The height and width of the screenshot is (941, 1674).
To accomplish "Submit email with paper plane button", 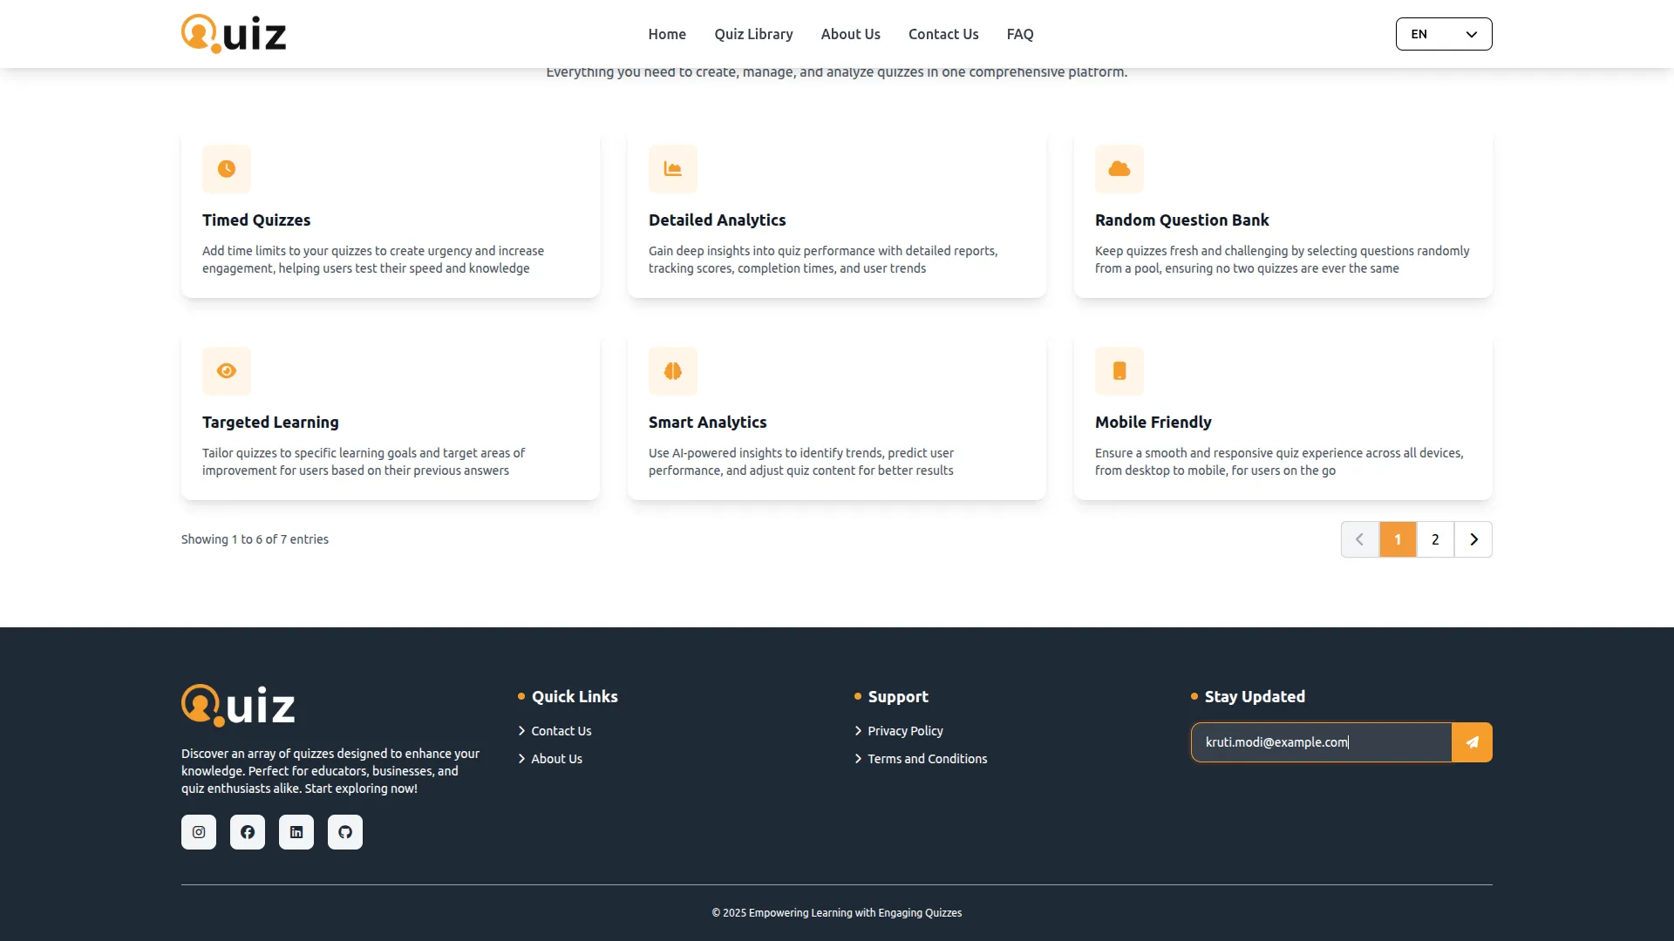I will coord(1472,742).
